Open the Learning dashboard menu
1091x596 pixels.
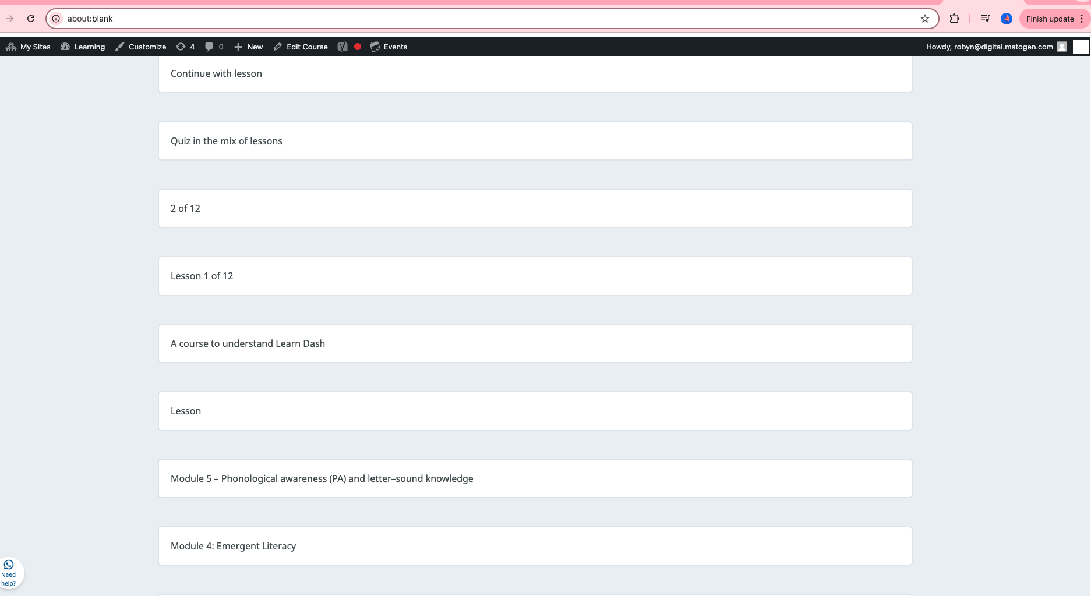(x=83, y=47)
